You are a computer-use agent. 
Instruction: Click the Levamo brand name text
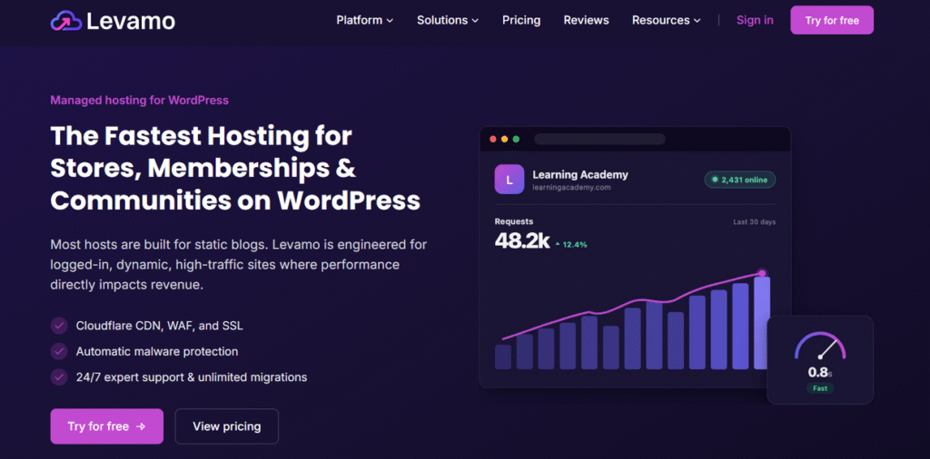coord(131,22)
